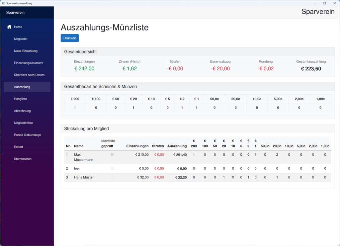Image resolution: width=340 pixels, height=246 pixels.
Task: Click the app icon in title bar
Action: click(3, 3)
